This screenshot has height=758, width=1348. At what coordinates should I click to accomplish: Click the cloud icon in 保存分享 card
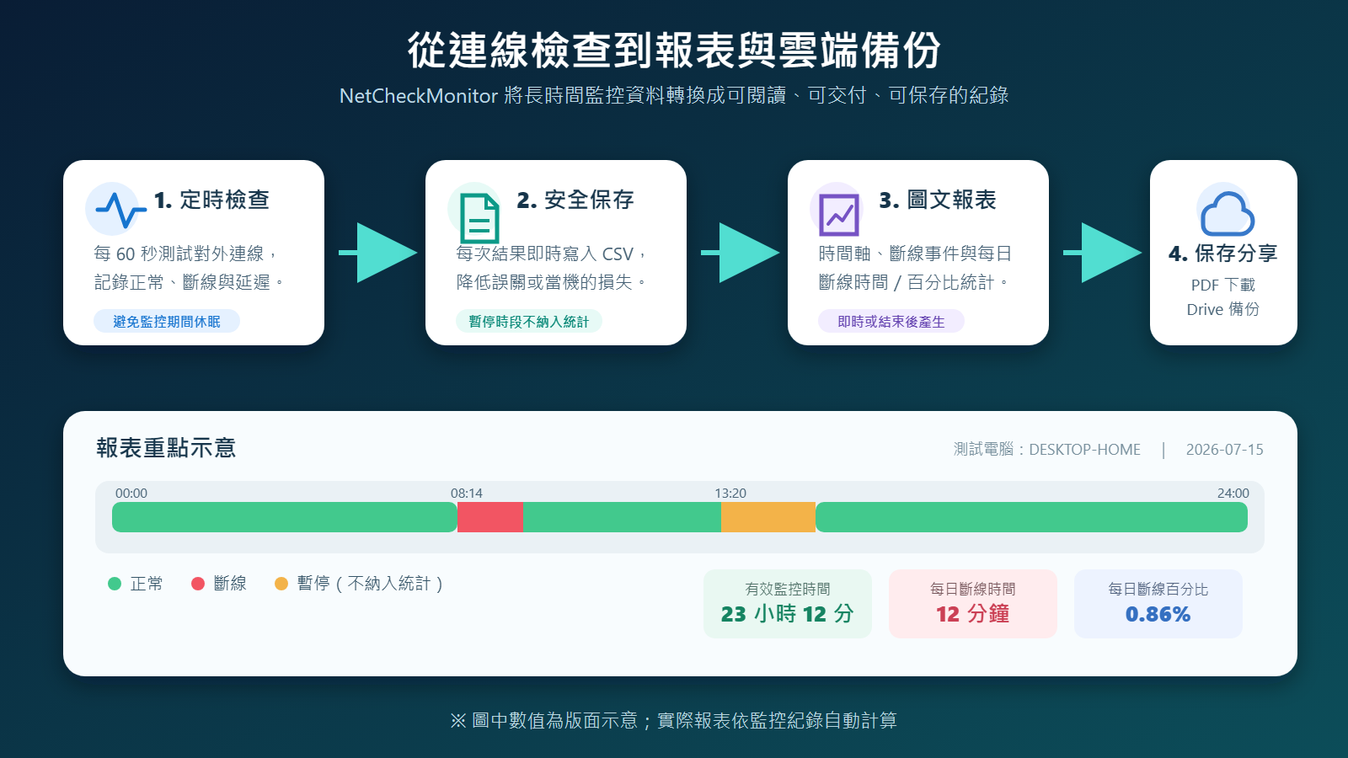pyautogui.click(x=1227, y=213)
